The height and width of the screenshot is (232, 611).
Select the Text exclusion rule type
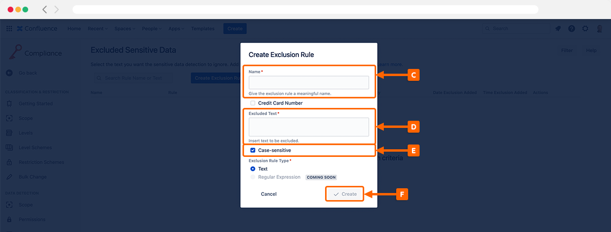(253, 169)
